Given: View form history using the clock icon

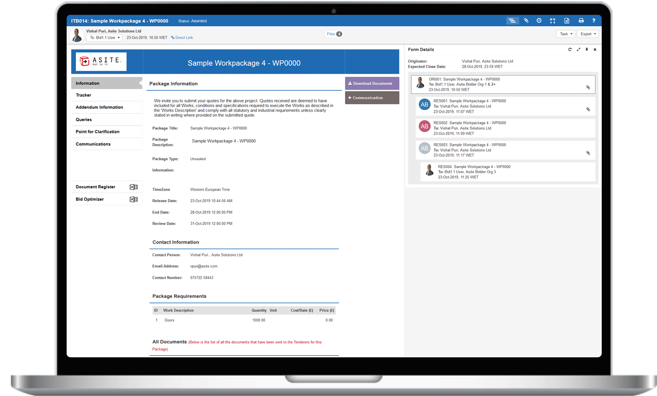Looking at the screenshot, I should pyautogui.click(x=539, y=20).
